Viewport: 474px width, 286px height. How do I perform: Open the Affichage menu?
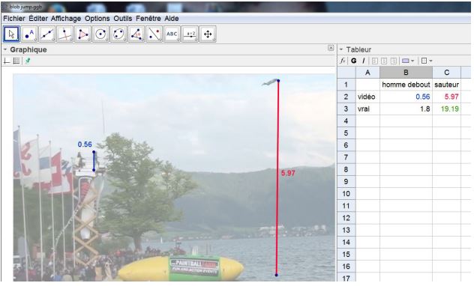66,19
